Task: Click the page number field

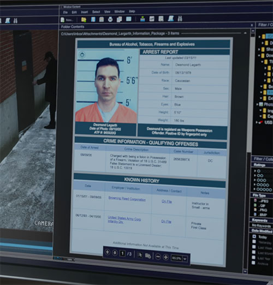Action: (x=122, y=253)
